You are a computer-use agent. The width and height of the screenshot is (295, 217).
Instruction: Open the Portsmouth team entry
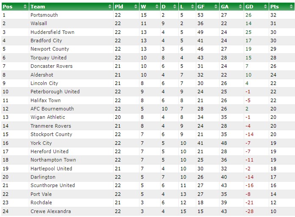(44, 15)
